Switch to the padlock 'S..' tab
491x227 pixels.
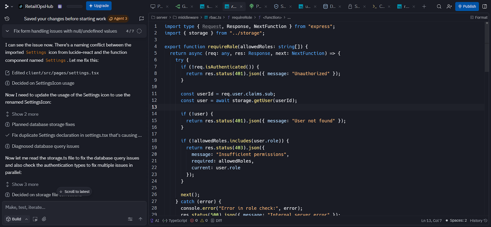tap(354, 6)
